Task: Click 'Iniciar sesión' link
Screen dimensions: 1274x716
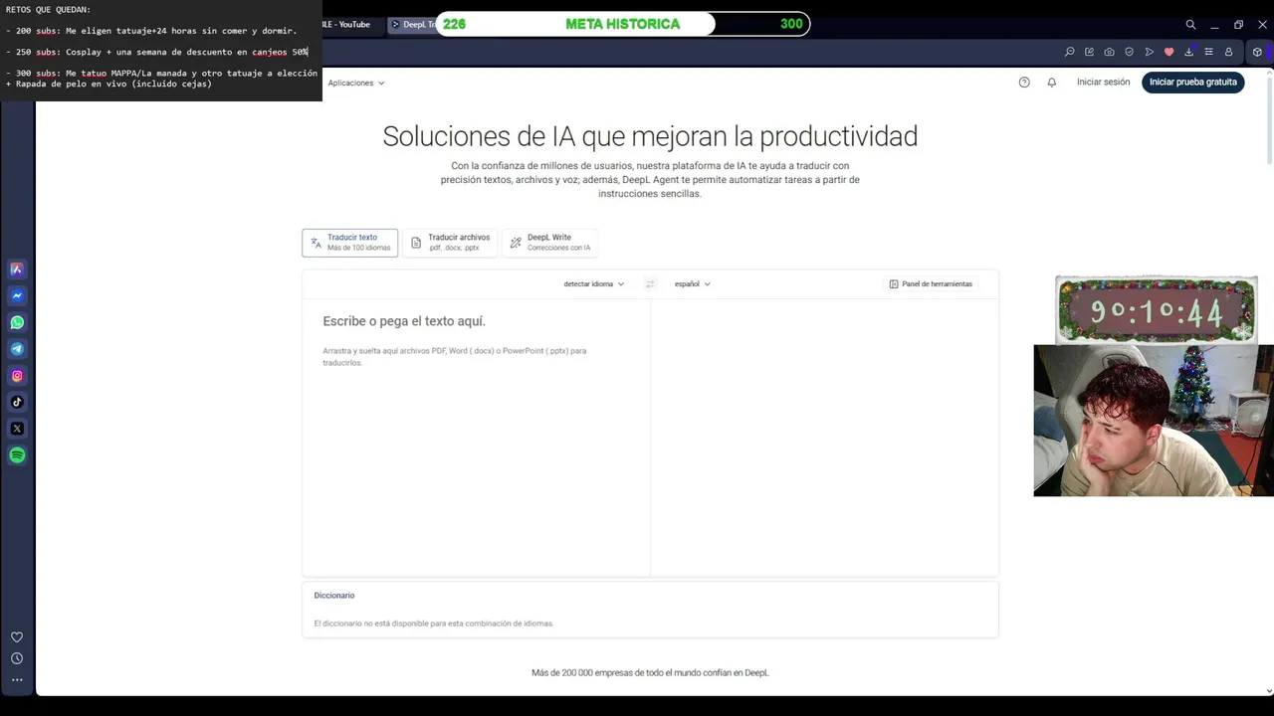Action: click(x=1103, y=83)
